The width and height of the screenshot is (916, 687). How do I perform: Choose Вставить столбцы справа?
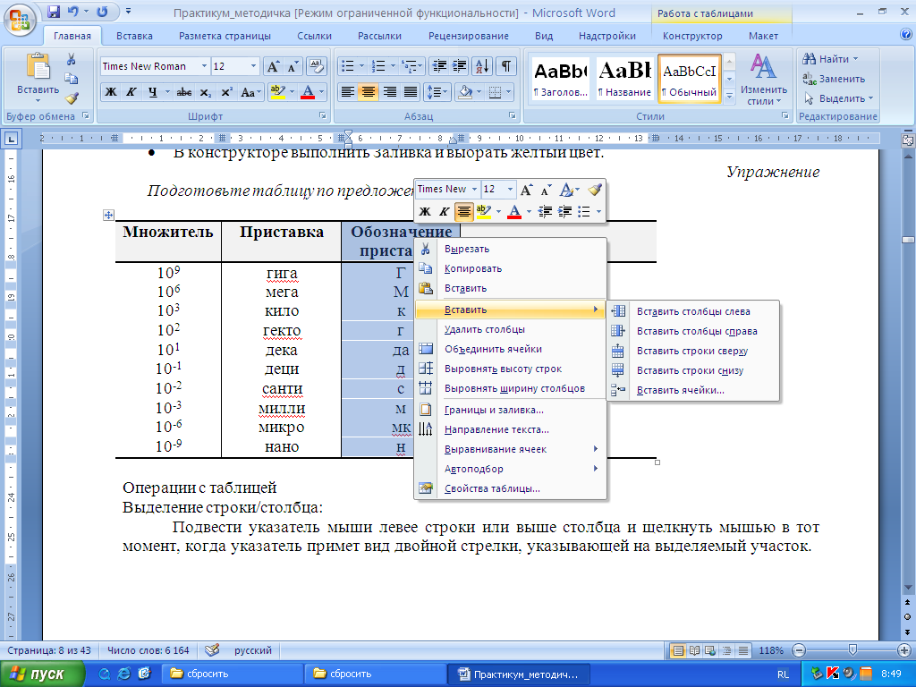[693, 331]
